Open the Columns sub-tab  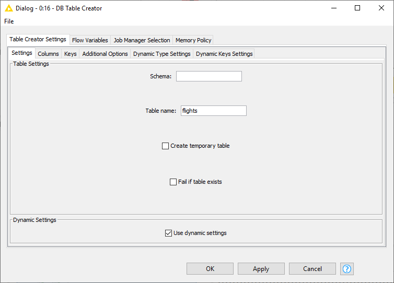[x=48, y=54]
